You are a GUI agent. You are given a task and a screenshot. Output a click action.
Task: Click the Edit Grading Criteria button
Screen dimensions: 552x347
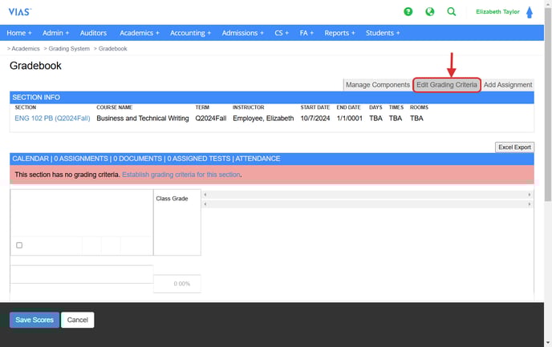pos(447,85)
